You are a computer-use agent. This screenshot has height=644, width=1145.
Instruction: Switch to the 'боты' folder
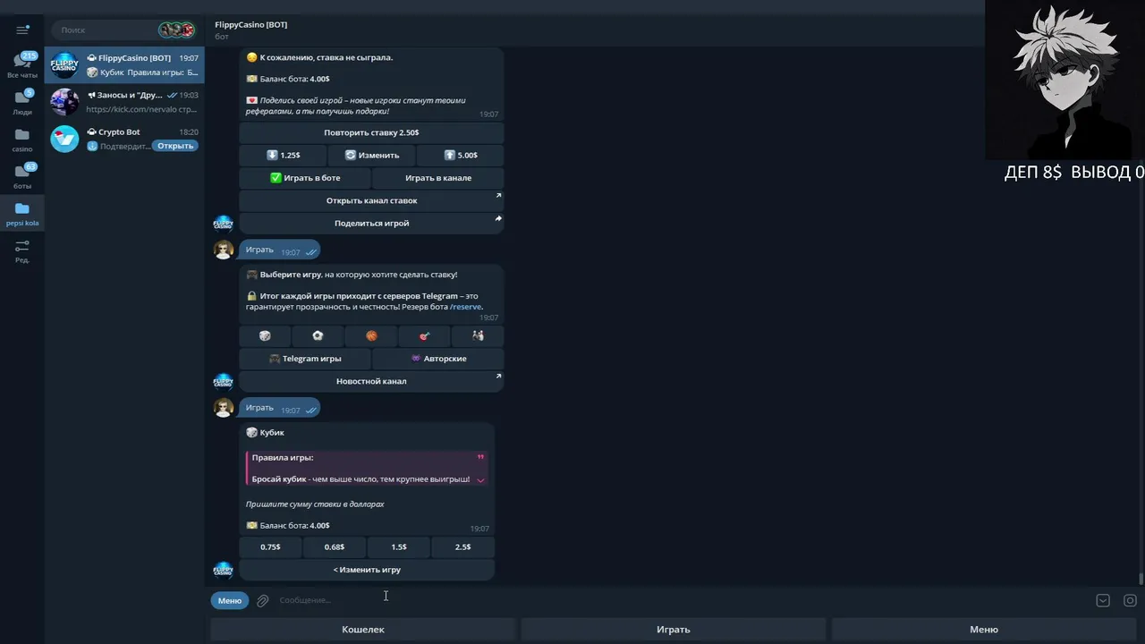(22, 176)
